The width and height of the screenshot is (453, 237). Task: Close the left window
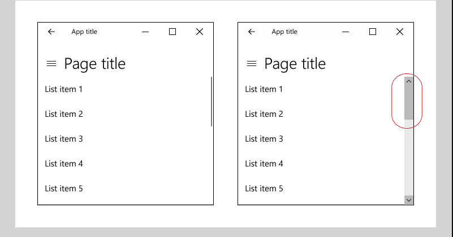(x=200, y=32)
